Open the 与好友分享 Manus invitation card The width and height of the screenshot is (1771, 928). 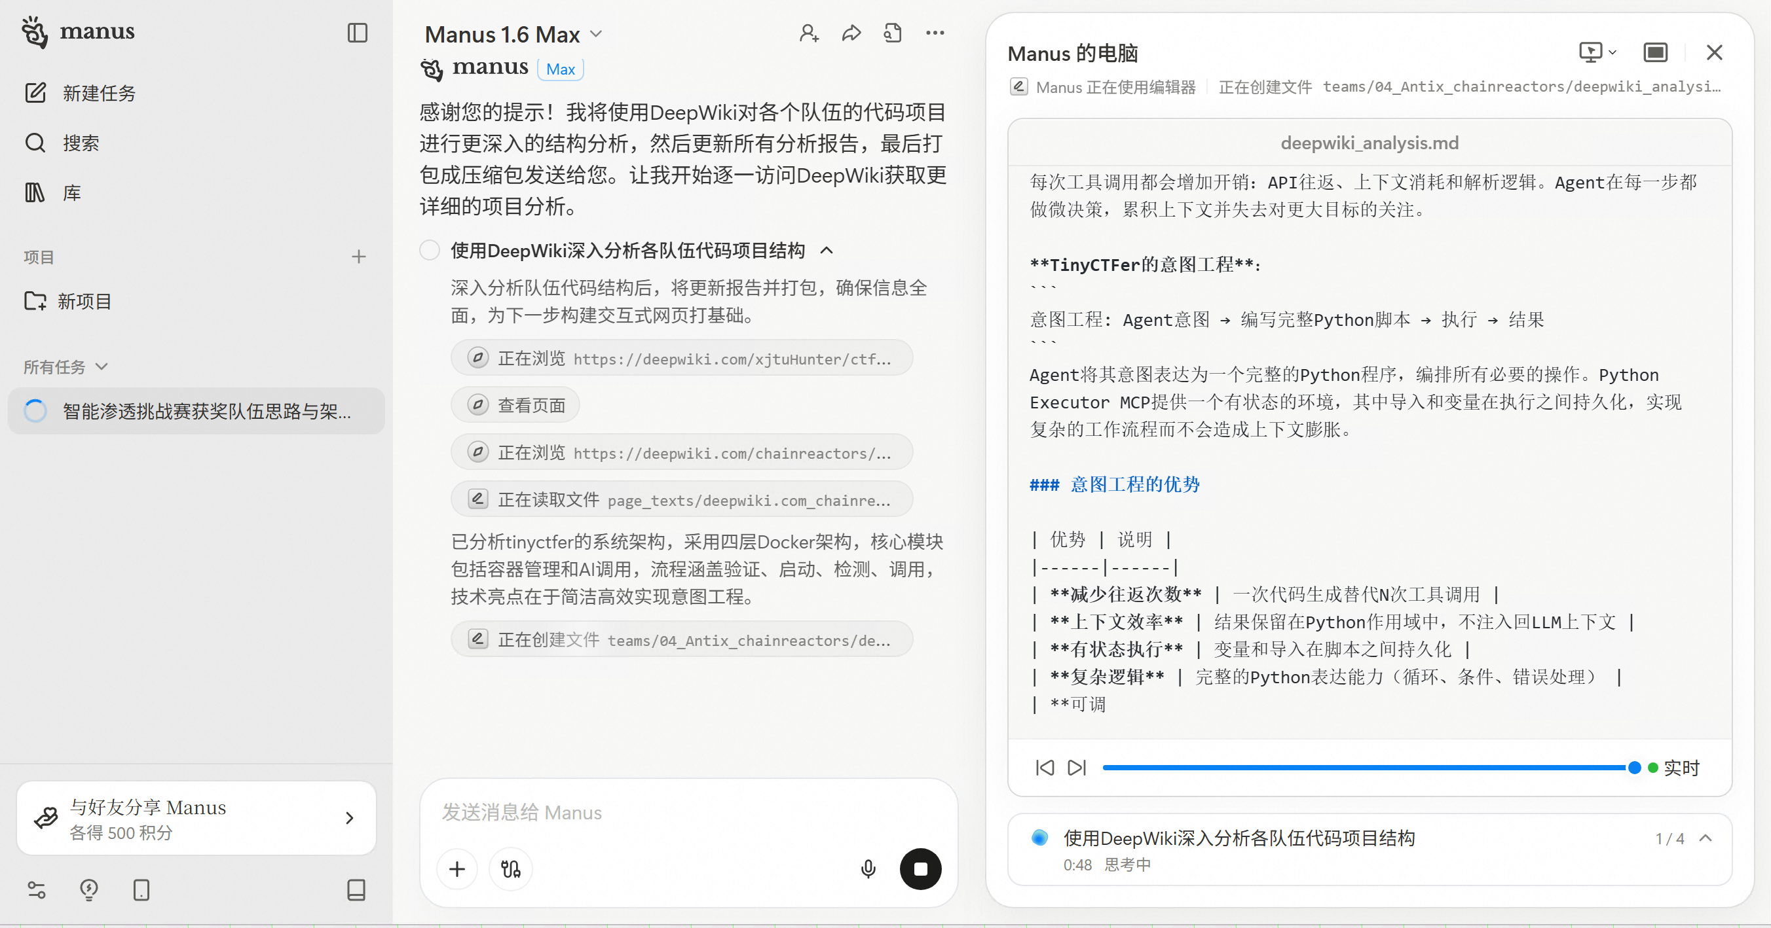(x=196, y=817)
